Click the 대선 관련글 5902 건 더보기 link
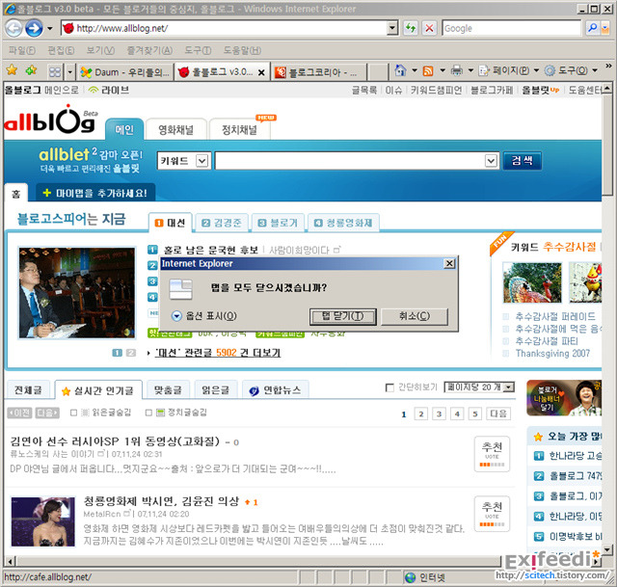617x587 pixels. [218, 353]
